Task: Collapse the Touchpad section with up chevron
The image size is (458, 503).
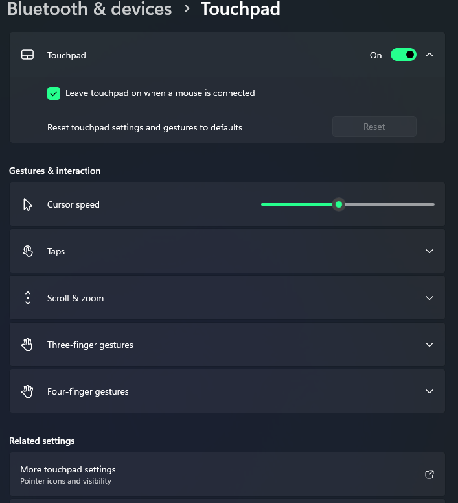Action: click(x=429, y=55)
